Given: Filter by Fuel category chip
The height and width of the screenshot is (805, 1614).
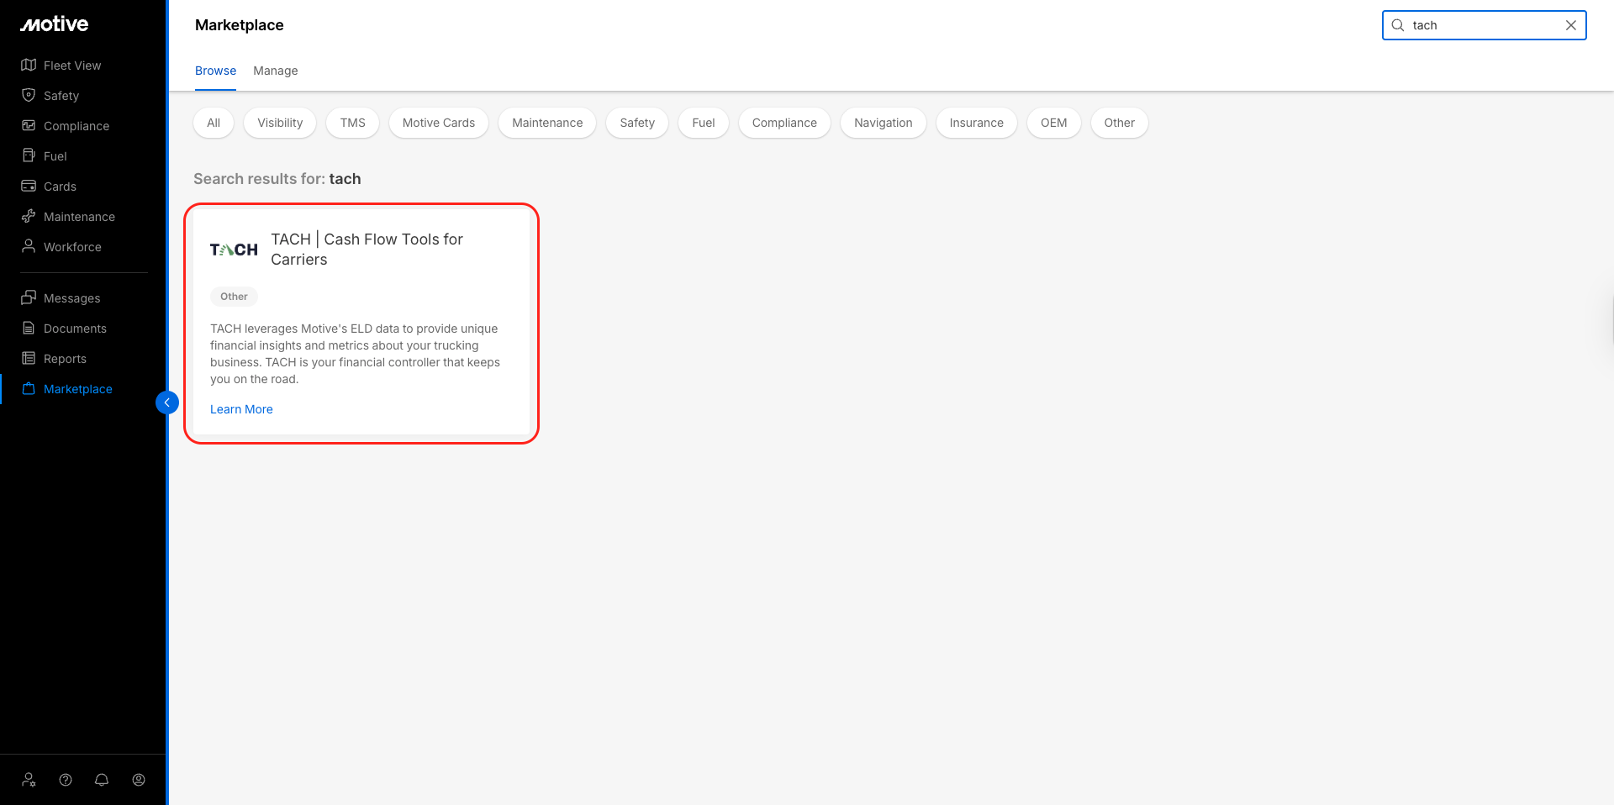Looking at the screenshot, I should point(704,123).
